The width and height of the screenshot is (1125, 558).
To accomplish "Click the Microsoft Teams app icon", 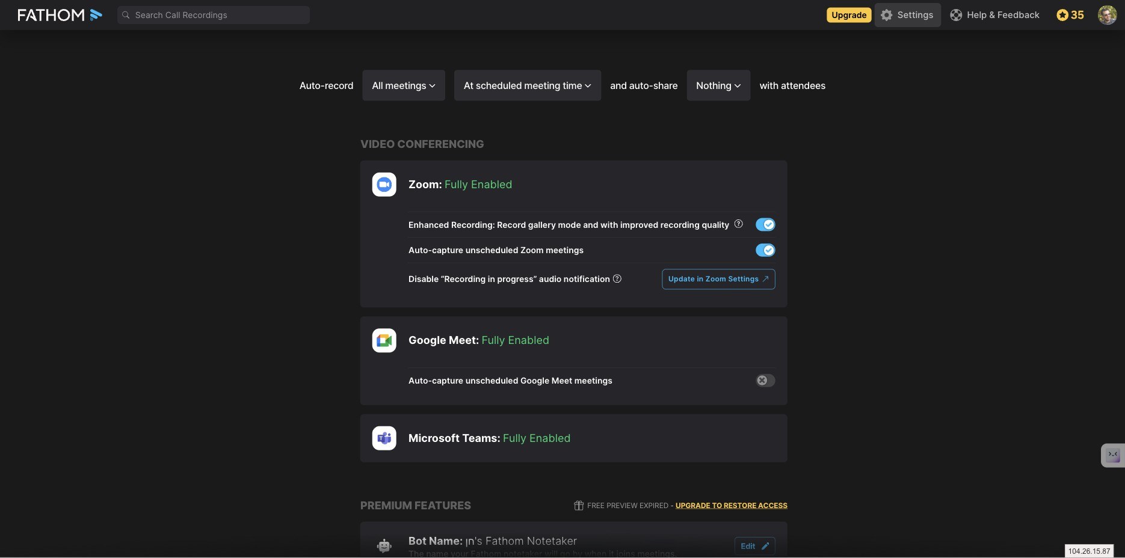I will coord(384,438).
